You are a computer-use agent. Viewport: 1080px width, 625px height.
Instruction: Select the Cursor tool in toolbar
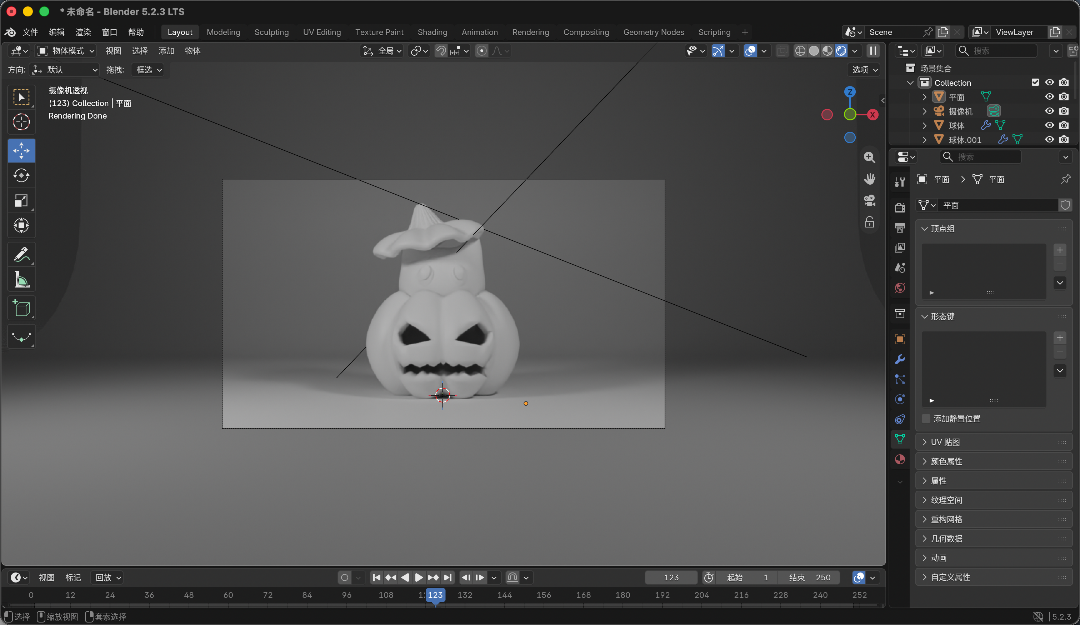point(21,122)
